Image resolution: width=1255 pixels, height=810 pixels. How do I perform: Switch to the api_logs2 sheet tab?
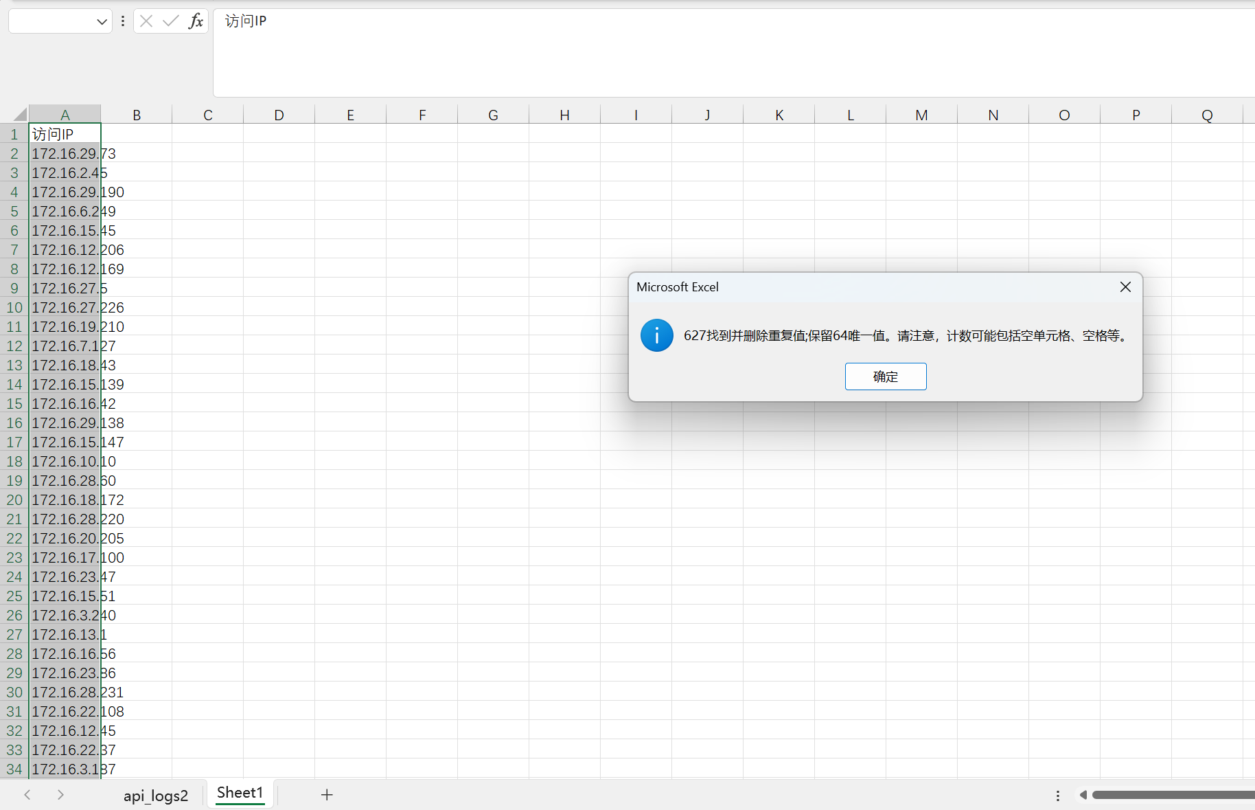pos(156,795)
